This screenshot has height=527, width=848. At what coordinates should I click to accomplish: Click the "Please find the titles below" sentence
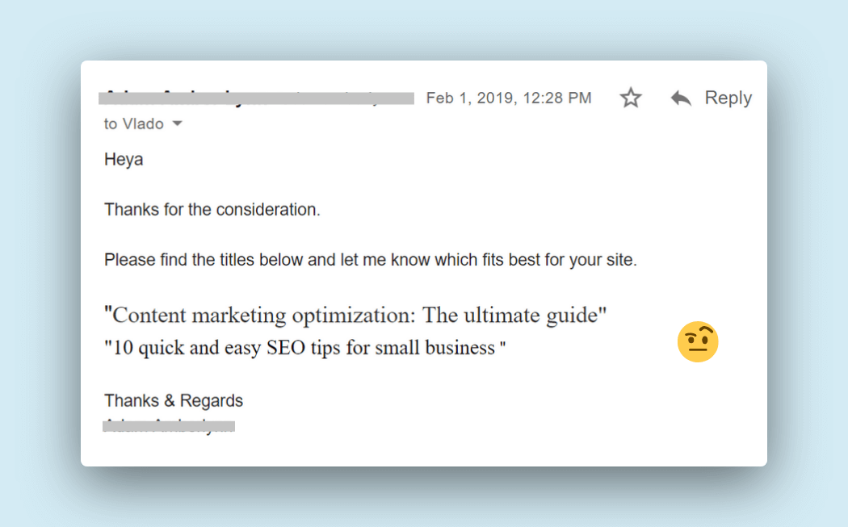tap(371, 261)
